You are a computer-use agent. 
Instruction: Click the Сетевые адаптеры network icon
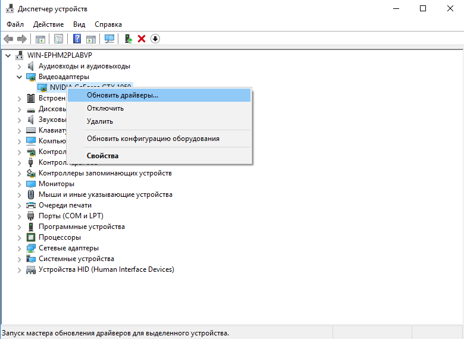tap(31, 248)
